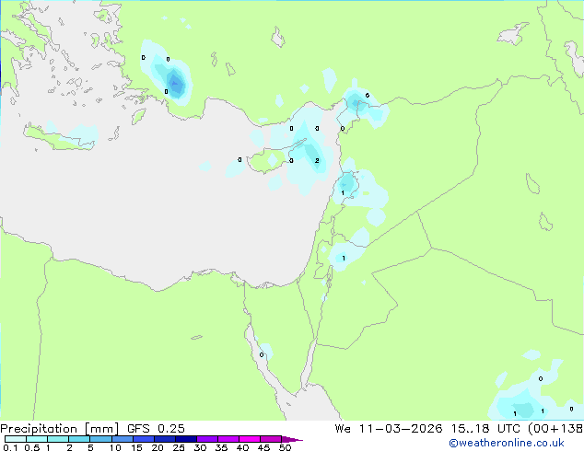
Task: Click the legend swatch between 0.1 and 0.5
Action: pyautogui.click(x=16, y=439)
